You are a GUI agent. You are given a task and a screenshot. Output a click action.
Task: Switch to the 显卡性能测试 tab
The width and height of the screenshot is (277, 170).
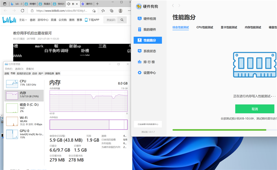click(x=229, y=27)
